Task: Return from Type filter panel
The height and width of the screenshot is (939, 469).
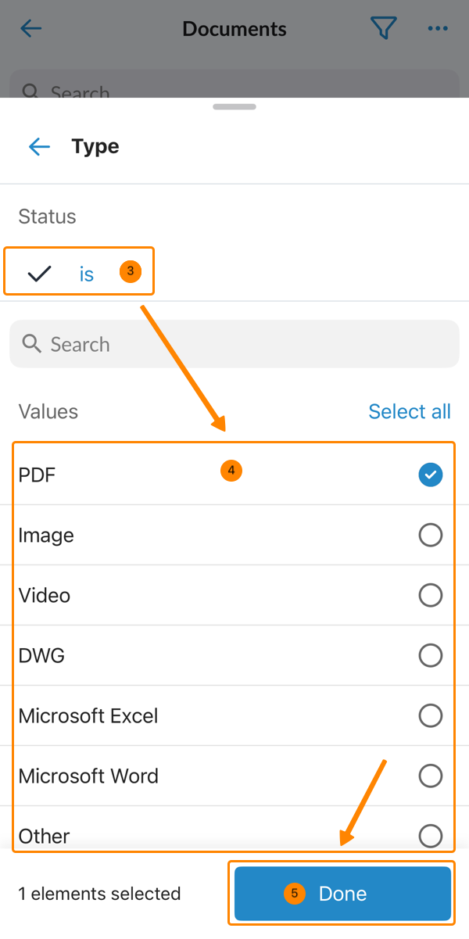Action: tap(39, 146)
